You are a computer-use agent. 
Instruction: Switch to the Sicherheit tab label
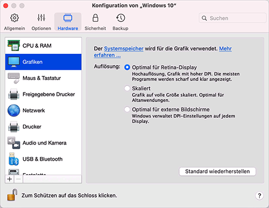tap(95, 28)
